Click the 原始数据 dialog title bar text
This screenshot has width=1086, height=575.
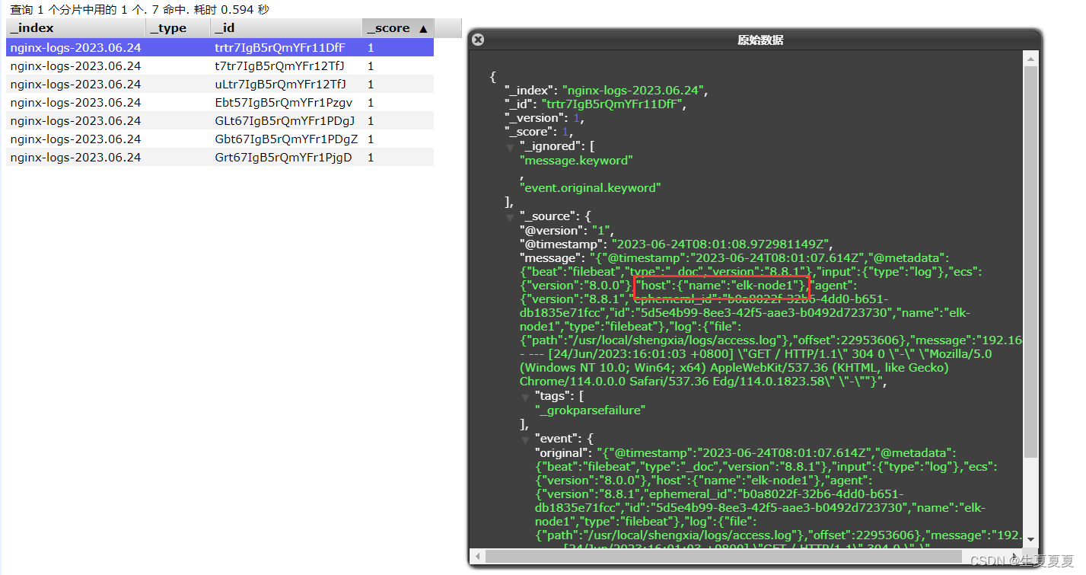tap(760, 40)
